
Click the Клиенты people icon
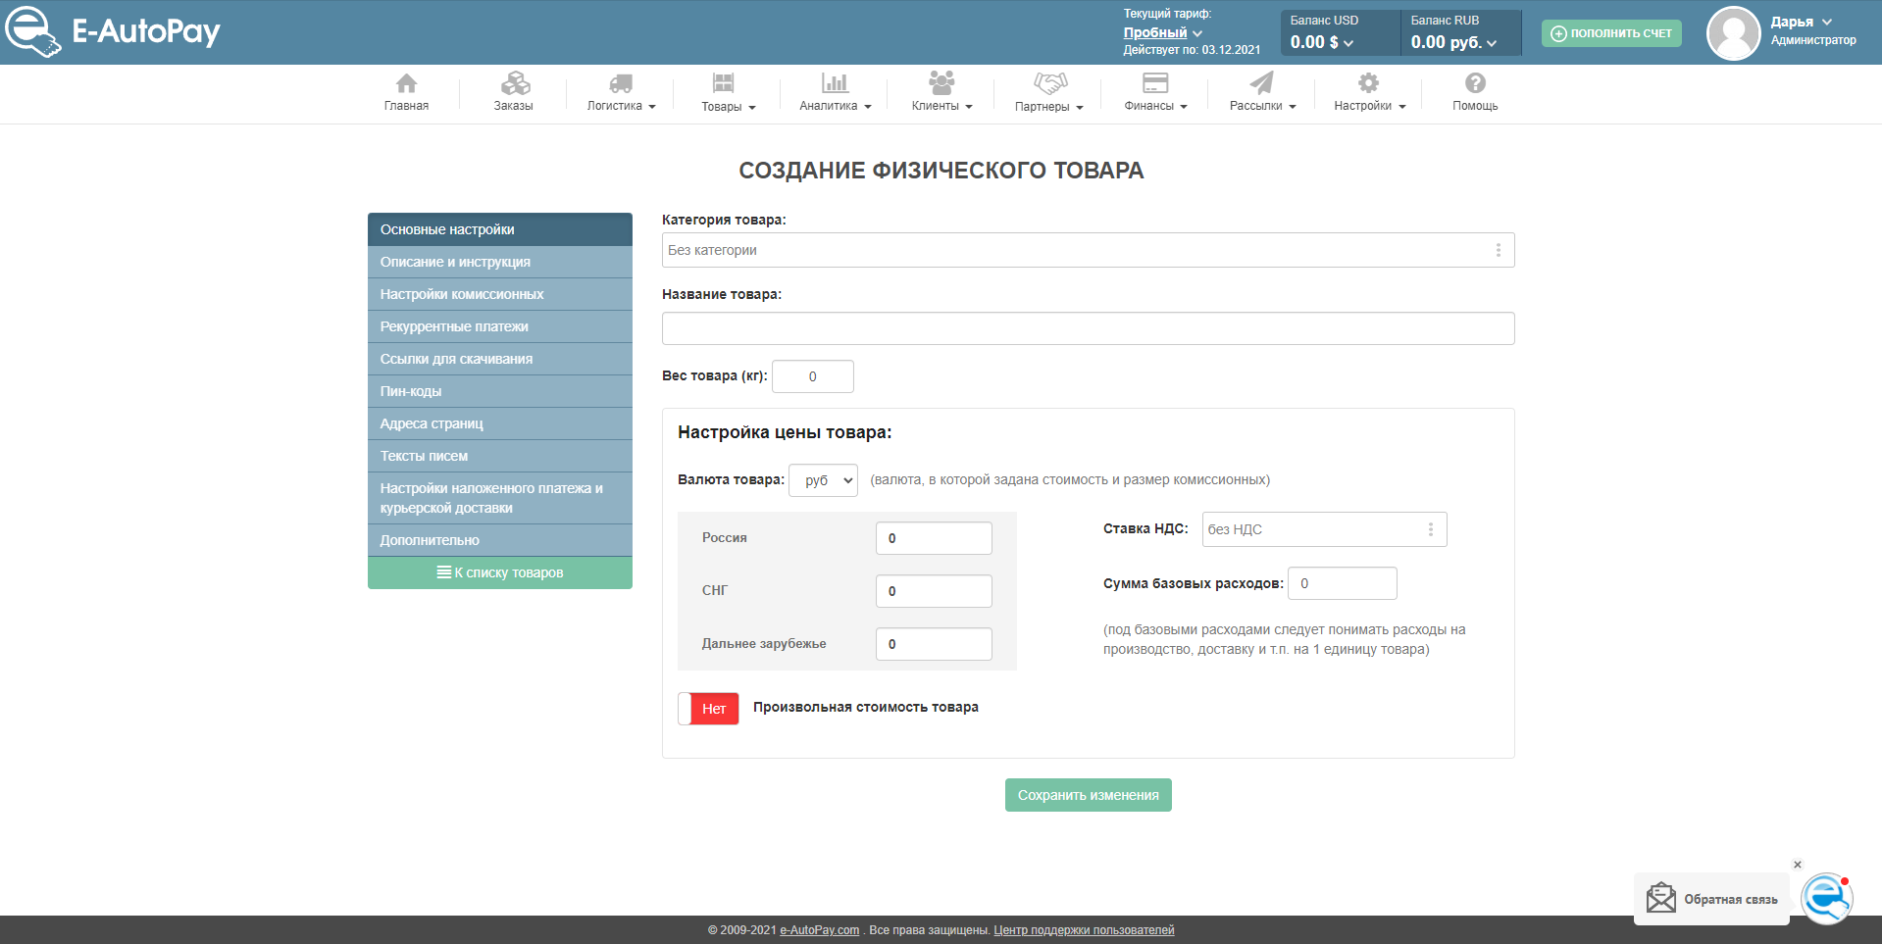coord(941,82)
